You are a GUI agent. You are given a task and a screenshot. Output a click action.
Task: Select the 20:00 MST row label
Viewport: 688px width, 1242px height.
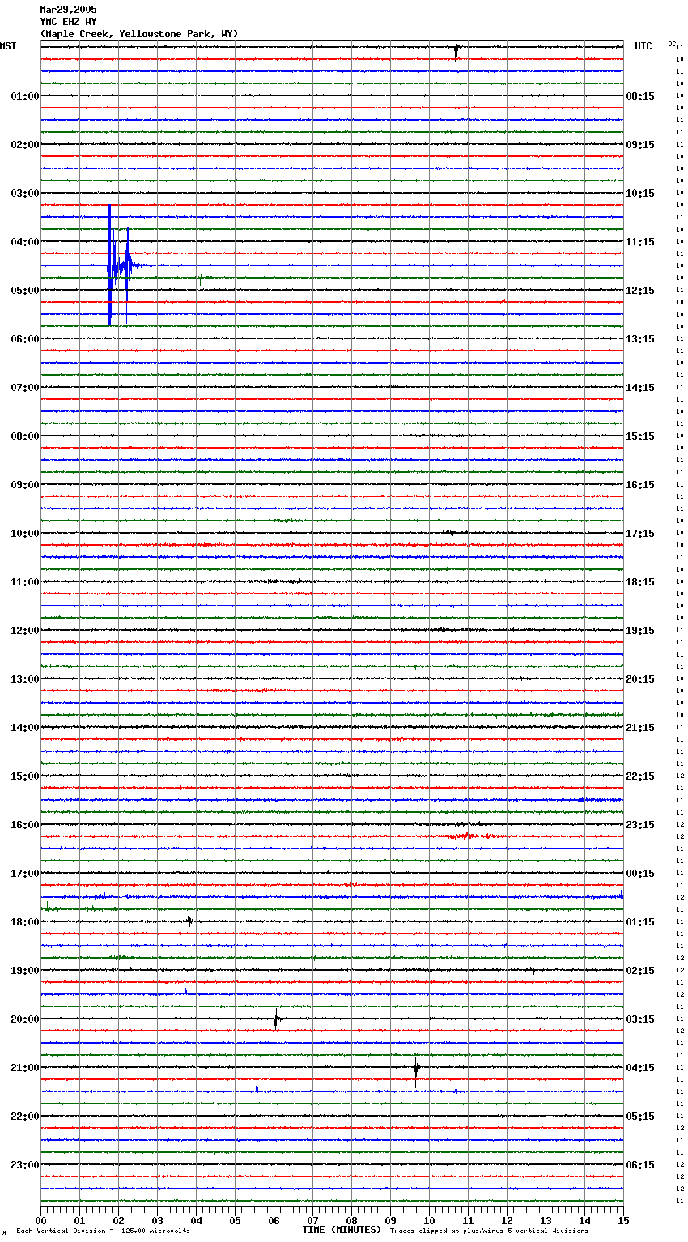25,1019
